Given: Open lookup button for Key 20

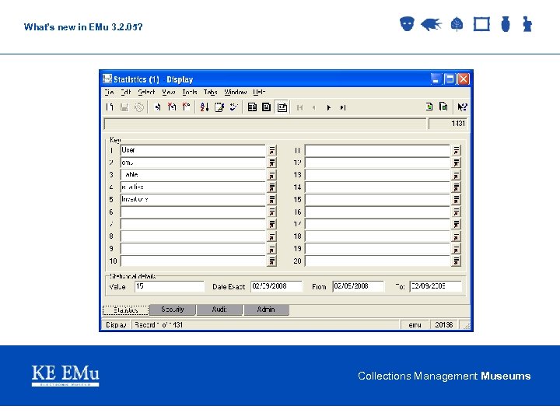Looking at the screenshot, I should (x=456, y=261).
